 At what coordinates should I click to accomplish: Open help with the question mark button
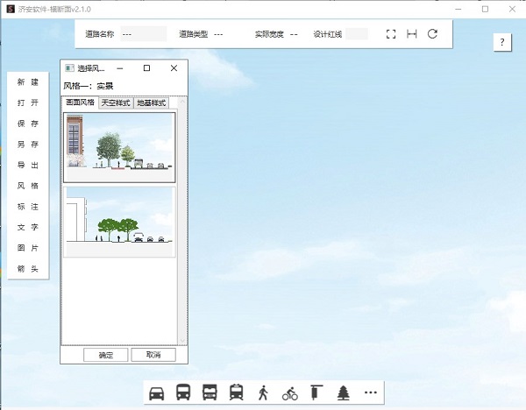point(501,42)
